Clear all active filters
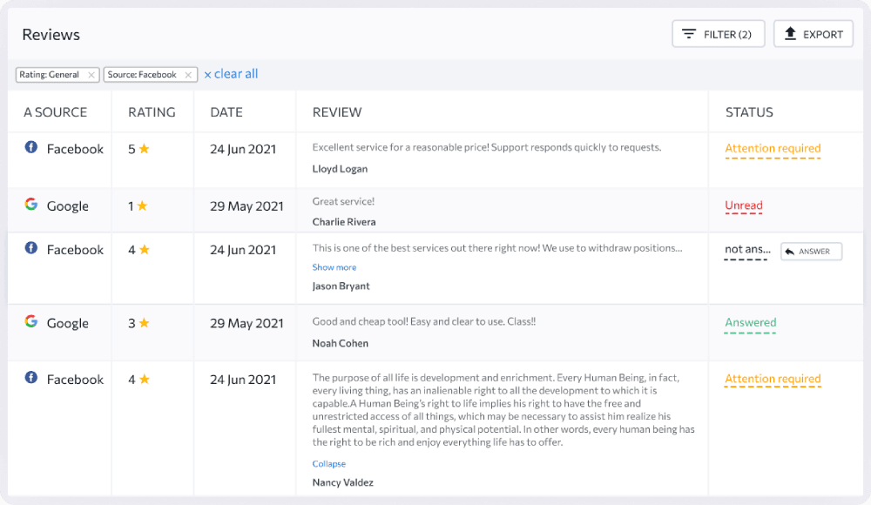Screen dimensions: 871x505 231,74
